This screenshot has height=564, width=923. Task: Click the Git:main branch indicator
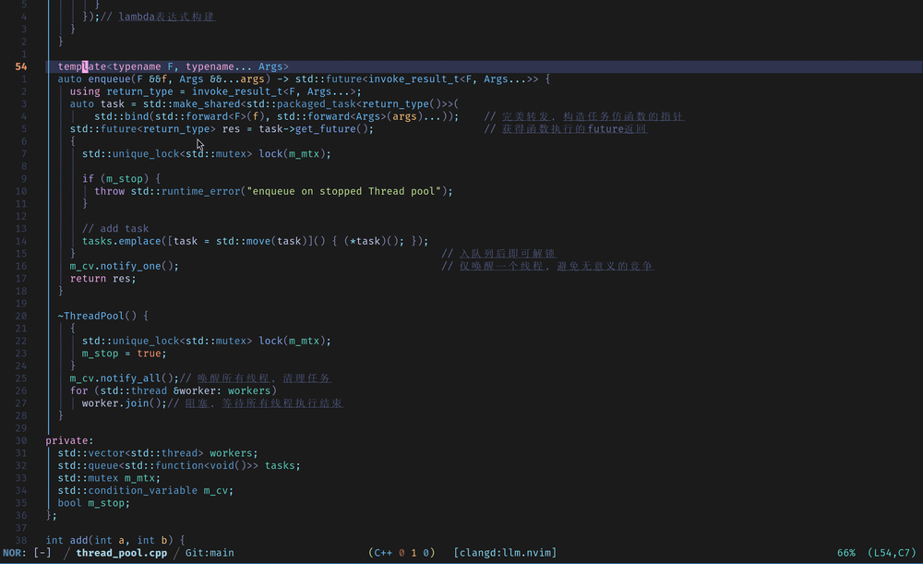point(210,553)
